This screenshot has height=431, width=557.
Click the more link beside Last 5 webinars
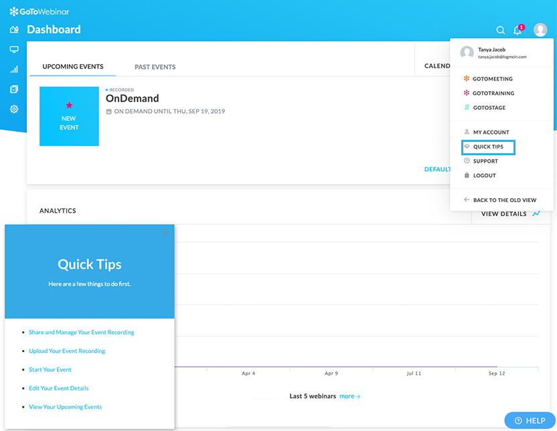click(349, 396)
